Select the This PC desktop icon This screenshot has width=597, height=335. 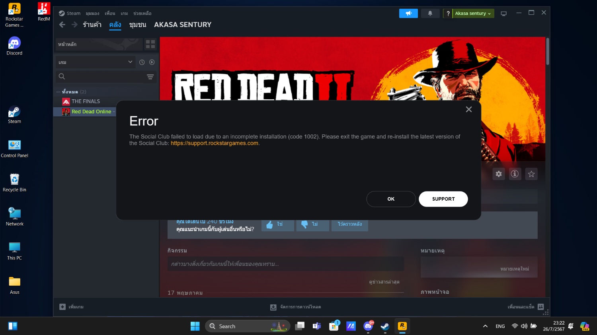click(x=14, y=251)
